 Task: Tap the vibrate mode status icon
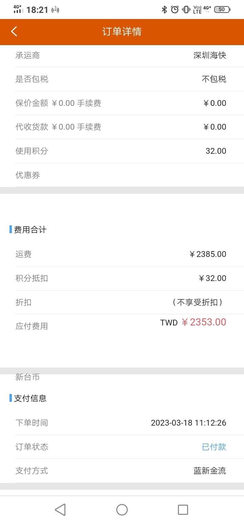[x=186, y=10]
